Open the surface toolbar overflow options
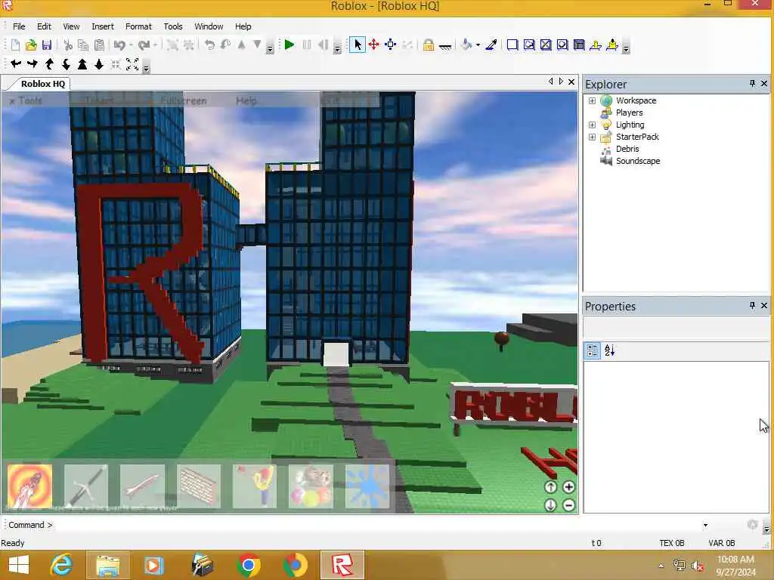The image size is (774, 580). pyautogui.click(x=626, y=48)
